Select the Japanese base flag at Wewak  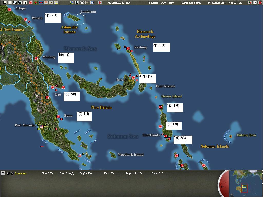(x=26, y=19)
